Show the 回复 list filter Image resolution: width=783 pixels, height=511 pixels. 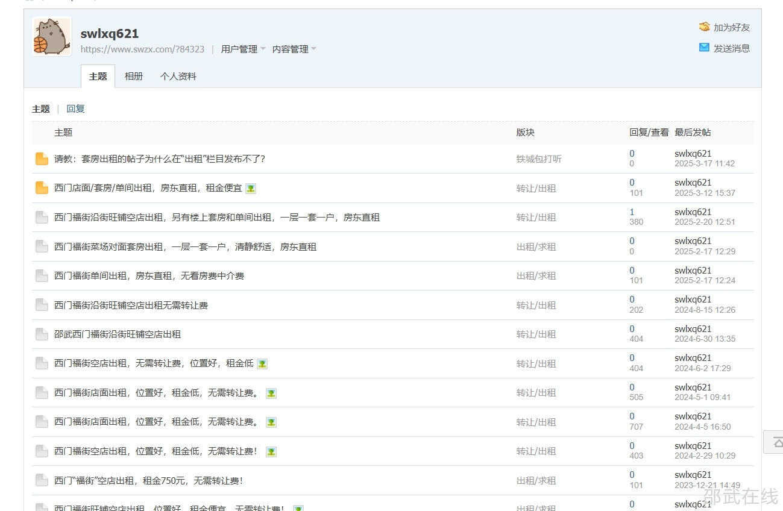(75, 109)
